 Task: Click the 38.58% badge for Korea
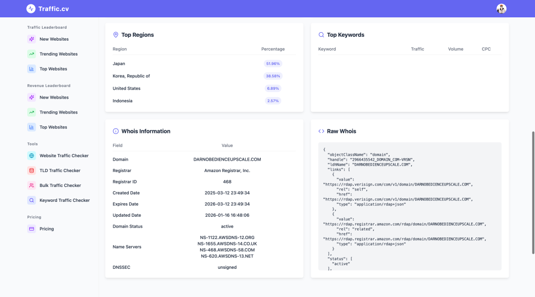pos(272,76)
